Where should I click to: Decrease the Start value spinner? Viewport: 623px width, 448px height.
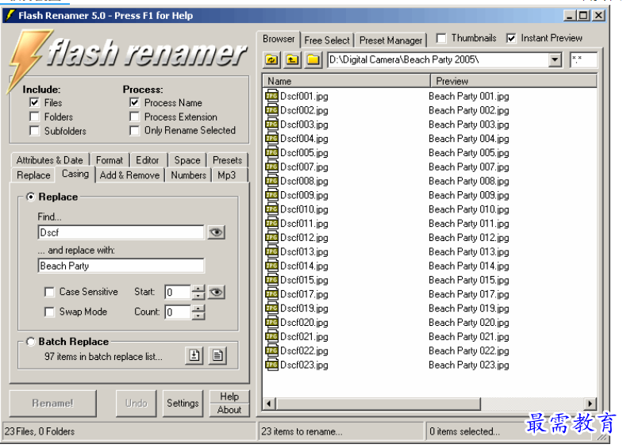198,296
